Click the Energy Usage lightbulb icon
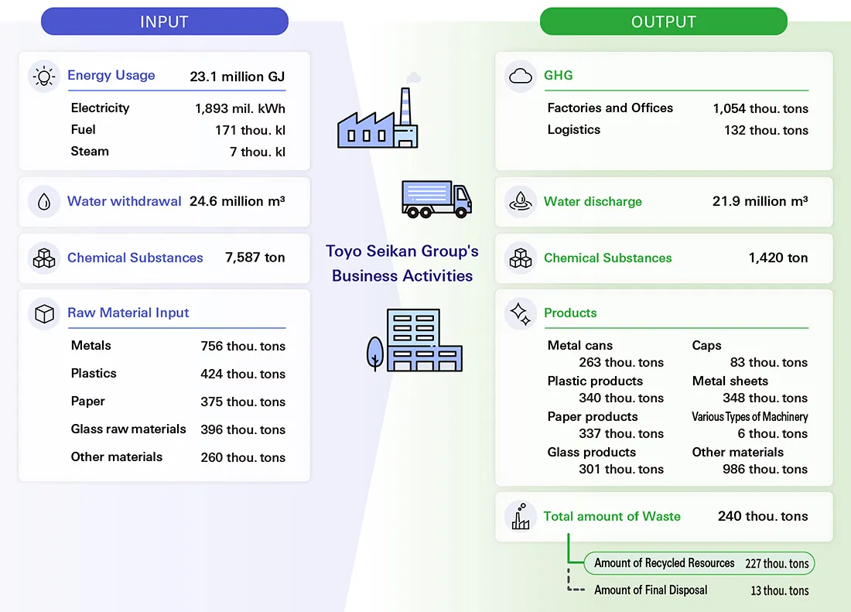The height and width of the screenshot is (612, 851). (x=43, y=76)
